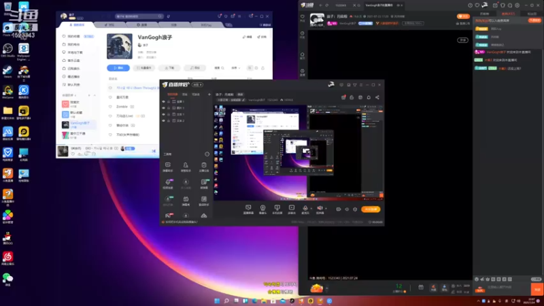This screenshot has width=544, height=306.
Task: Open the share icon above streaming preview
Action: coord(377,97)
